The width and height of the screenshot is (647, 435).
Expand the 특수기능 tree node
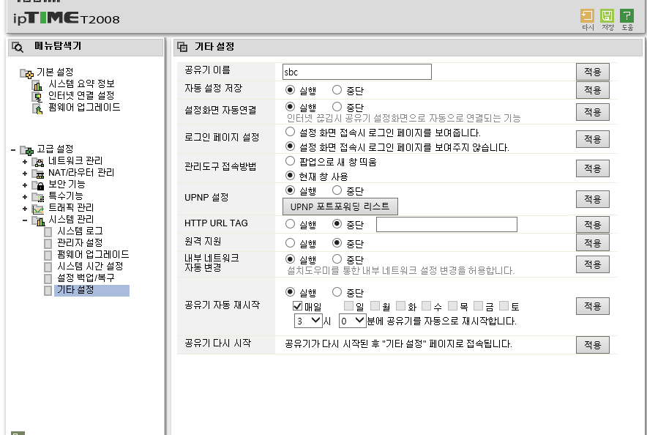(25, 197)
